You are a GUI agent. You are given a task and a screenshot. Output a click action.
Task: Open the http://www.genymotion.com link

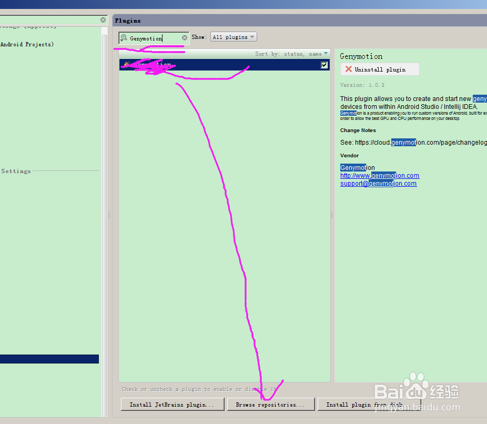pyautogui.click(x=380, y=176)
